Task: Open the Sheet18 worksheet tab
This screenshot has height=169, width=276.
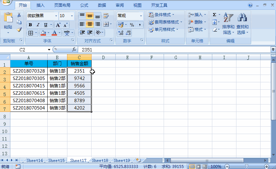Action: pos(100,160)
